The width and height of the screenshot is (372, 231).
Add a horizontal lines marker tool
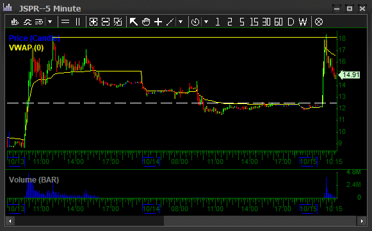click(x=65, y=22)
